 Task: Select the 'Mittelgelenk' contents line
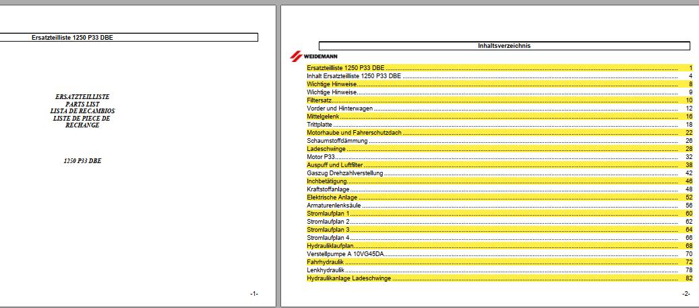[499, 117]
